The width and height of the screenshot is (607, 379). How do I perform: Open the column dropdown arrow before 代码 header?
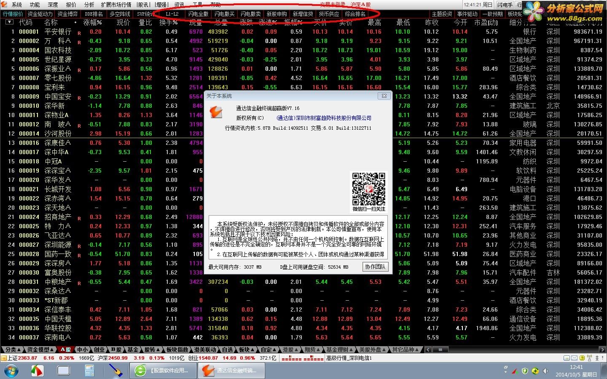pos(9,22)
